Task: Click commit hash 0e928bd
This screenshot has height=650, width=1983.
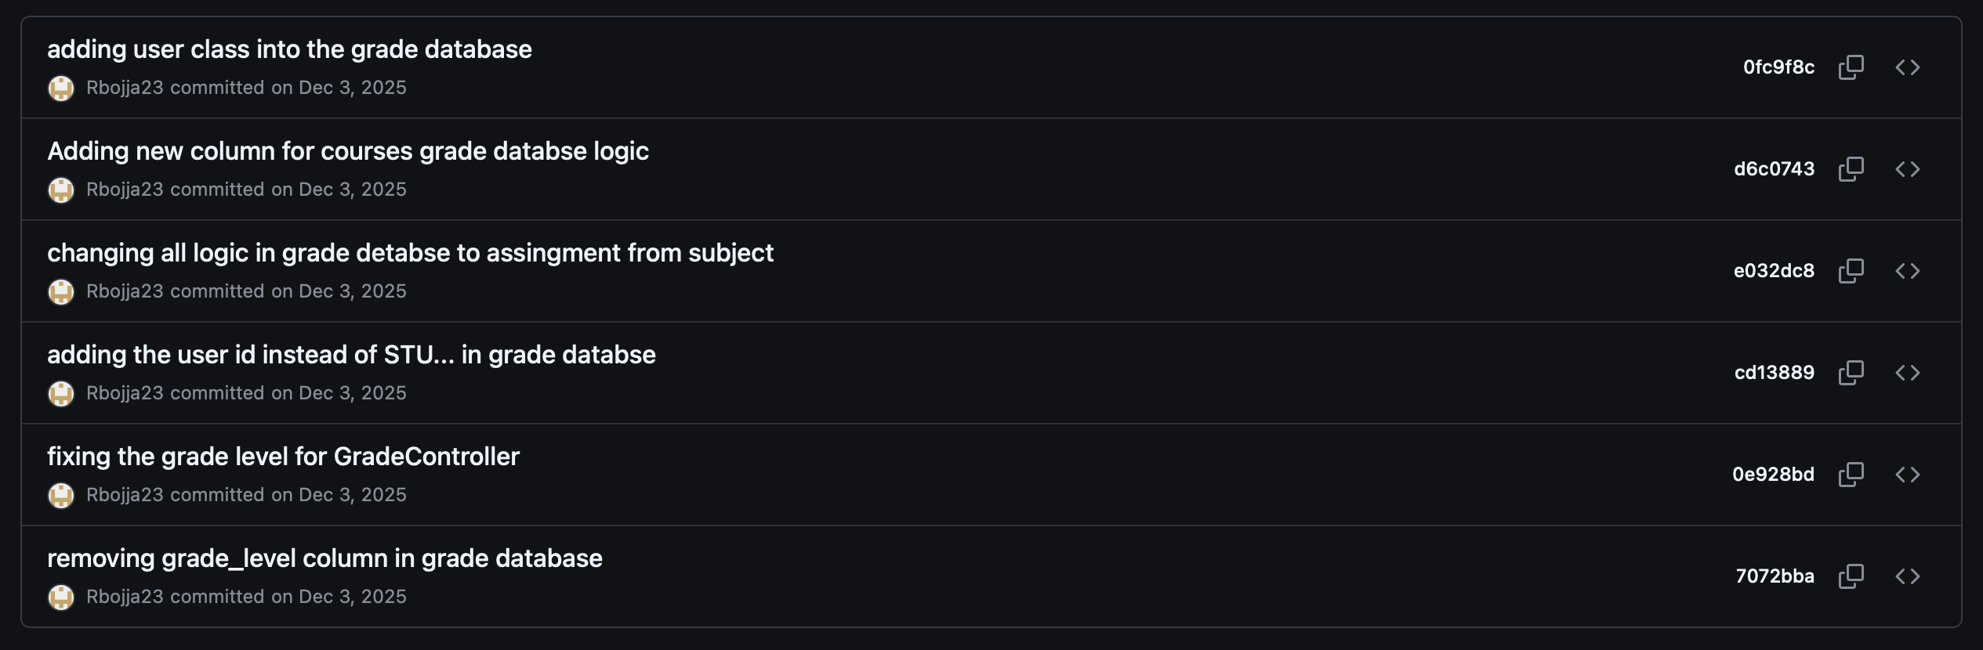Action: [1772, 474]
